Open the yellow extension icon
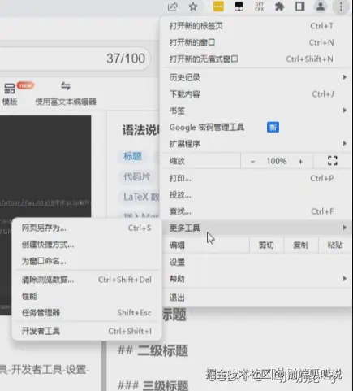The width and height of the screenshot is (353, 391). 218,7
